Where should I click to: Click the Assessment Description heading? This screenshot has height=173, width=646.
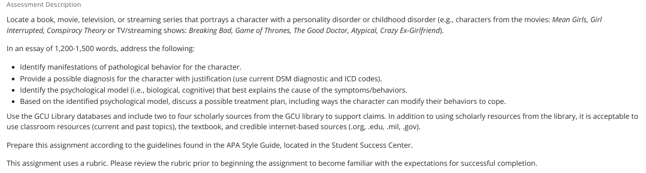pos(44,5)
